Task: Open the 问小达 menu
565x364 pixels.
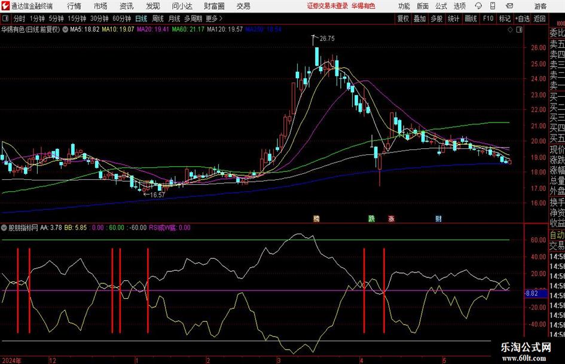Action: tap(182, 6)
